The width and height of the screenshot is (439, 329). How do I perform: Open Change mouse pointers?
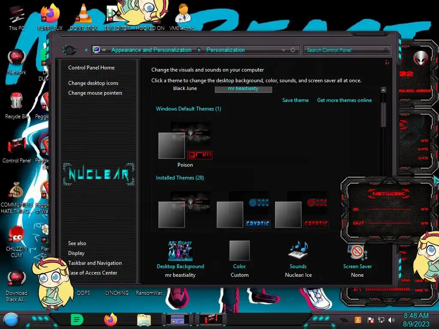click(95, 93)
